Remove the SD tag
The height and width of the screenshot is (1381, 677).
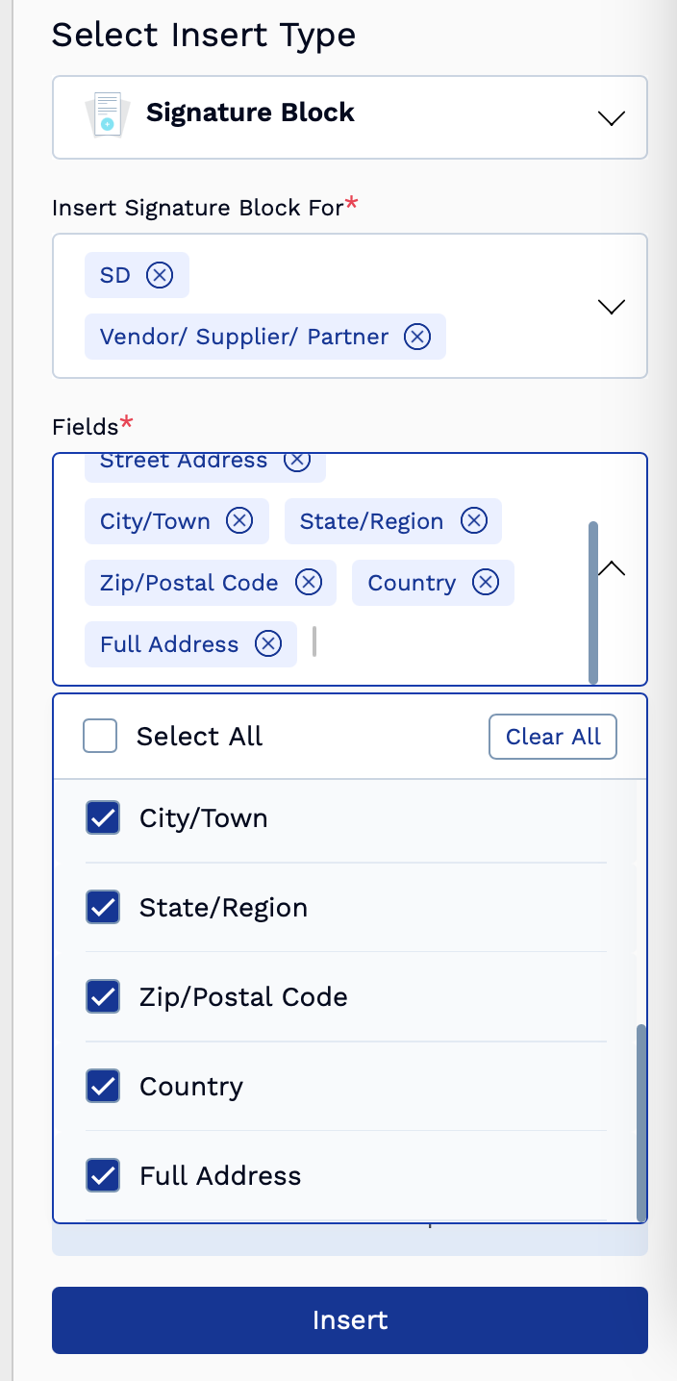160,275
